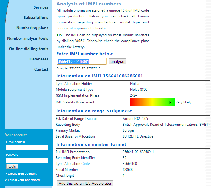Select Serial Number value '628609'

(x=128, y=170)
